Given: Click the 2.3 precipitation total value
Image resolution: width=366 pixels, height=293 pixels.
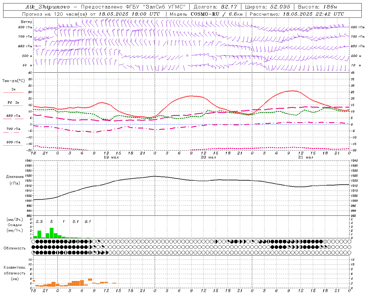Looking at the screenshot, I should (39, 221).
